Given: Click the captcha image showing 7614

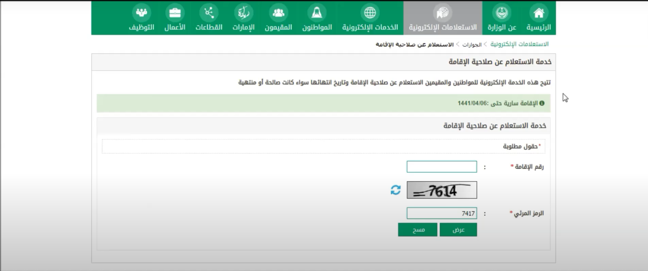Looking at the screenshot, I should [442, 190].
